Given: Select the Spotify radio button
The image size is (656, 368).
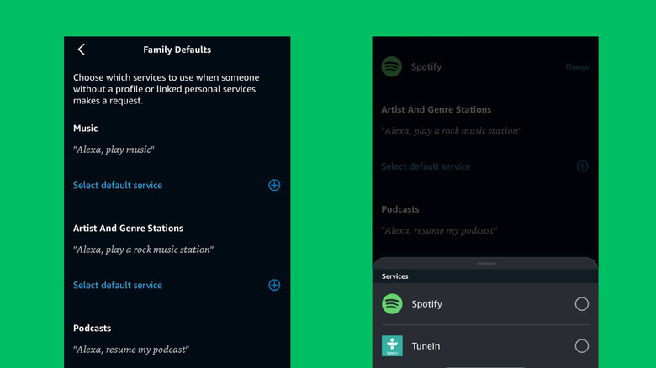Looking at the screenshot, I should tap(581, 304).
